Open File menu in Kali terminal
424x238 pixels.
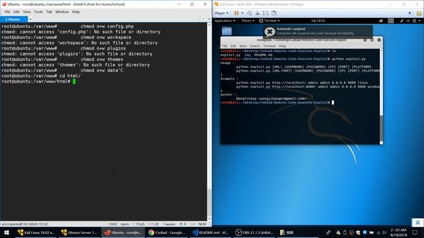(x=225, y=46)
